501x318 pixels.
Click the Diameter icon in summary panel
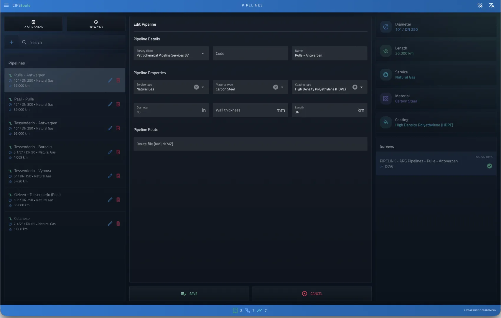(x=386, y=27)
